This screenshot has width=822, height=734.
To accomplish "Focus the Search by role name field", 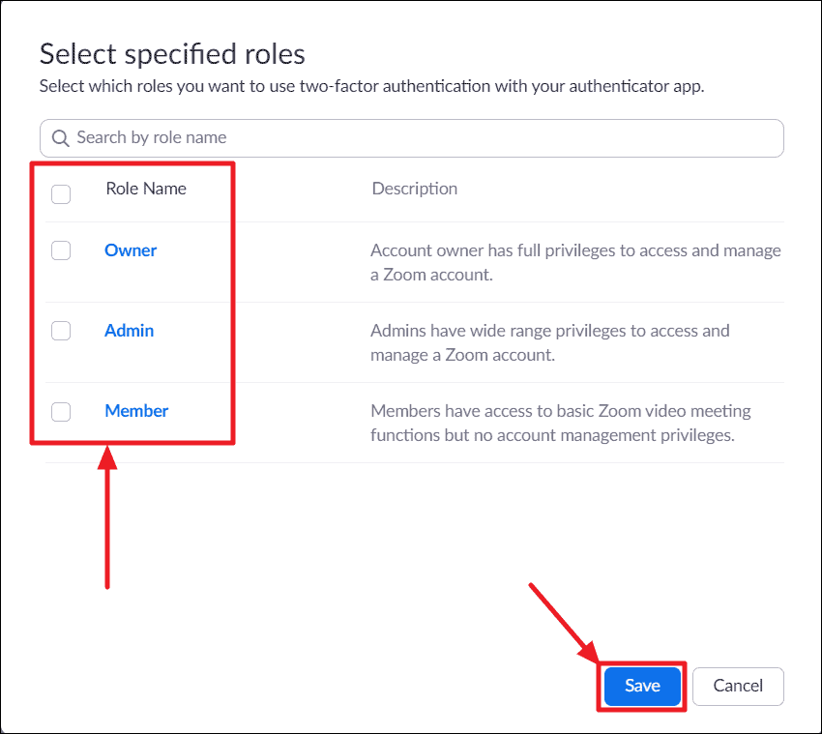I will click(x=416, y=138).
